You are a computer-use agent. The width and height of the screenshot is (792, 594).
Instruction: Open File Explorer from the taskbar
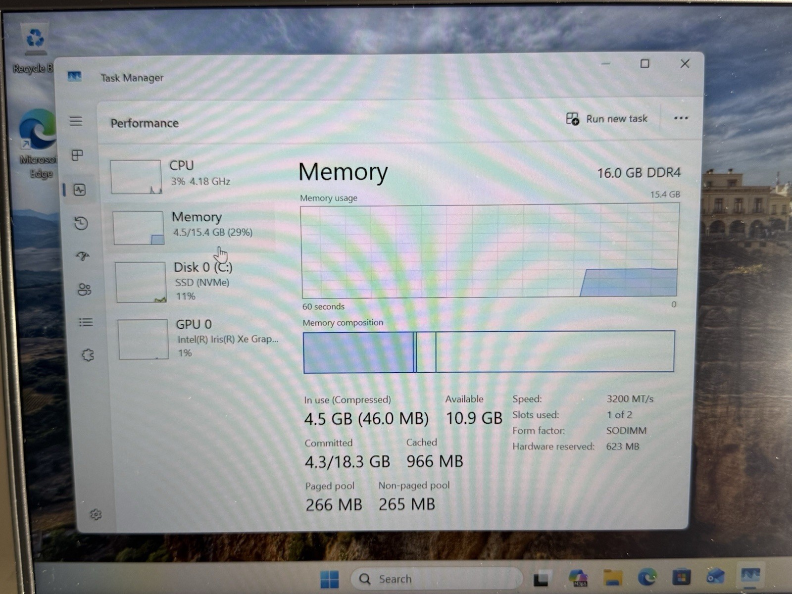point(613,577)
